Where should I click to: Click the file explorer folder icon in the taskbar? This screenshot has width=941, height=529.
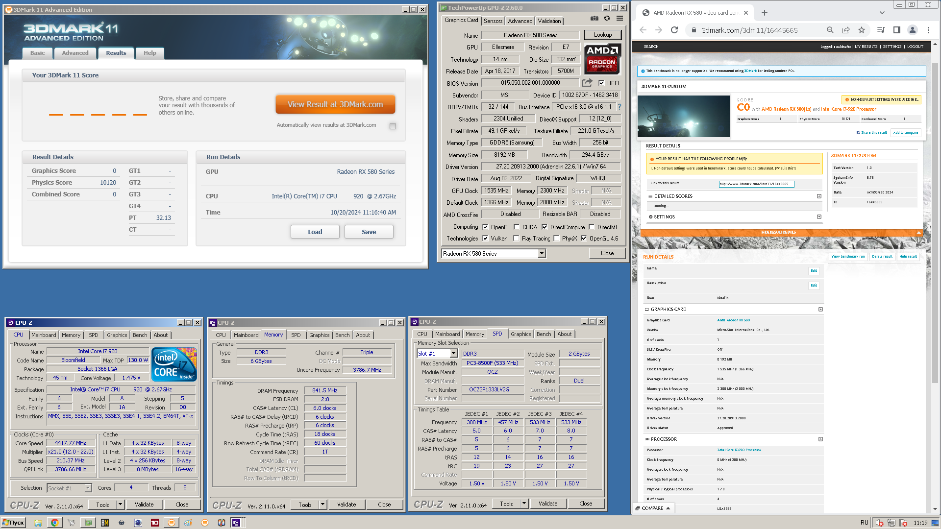tap(38, 523)
